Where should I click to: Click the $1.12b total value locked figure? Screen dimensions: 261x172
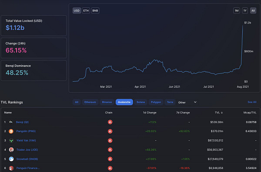15,28
